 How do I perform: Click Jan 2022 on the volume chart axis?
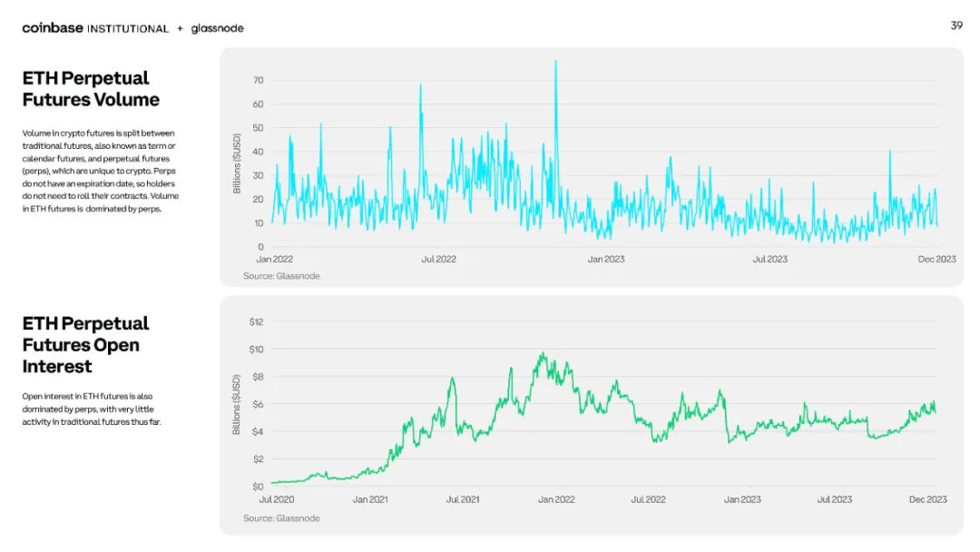coord(274,259)
